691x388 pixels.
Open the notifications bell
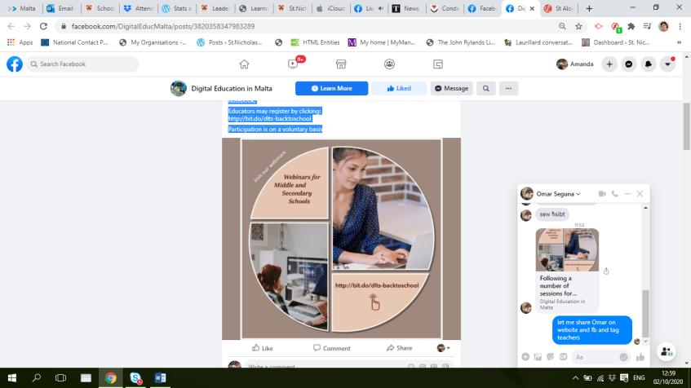pyautogui.click(x=649, y=64)
